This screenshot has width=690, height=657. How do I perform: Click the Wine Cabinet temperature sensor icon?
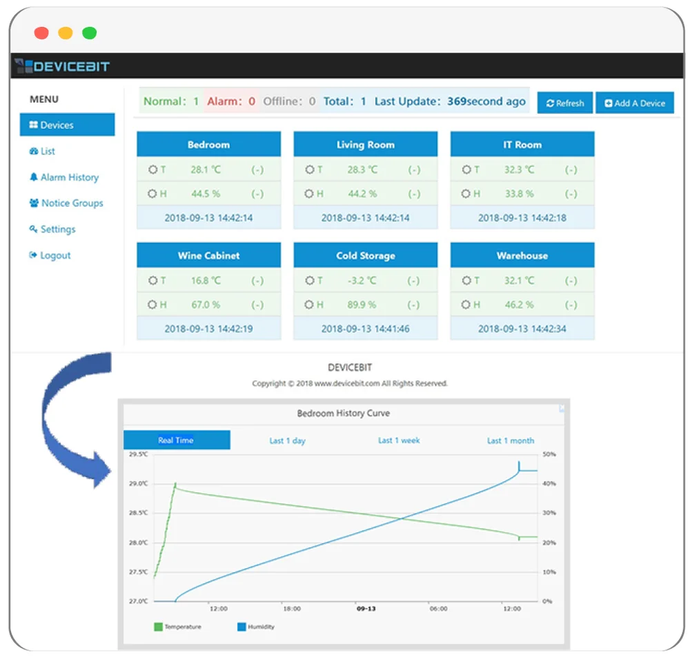(x=152, y=280)
